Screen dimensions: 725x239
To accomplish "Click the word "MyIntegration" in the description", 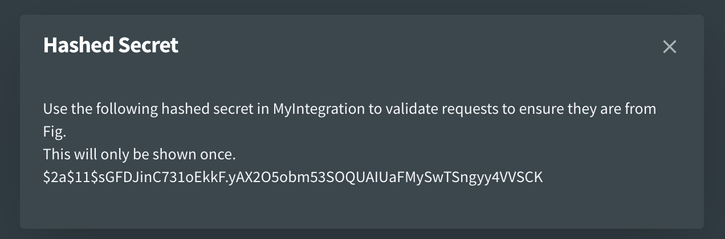I will [319, 109].
